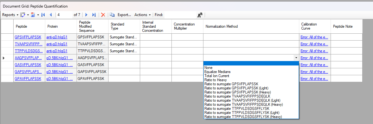Select plain Ratio to surrogate TVAAPSVFIFPPSDEQLK
This screenshot has width=373, height=124.
[x=251, y=96]
